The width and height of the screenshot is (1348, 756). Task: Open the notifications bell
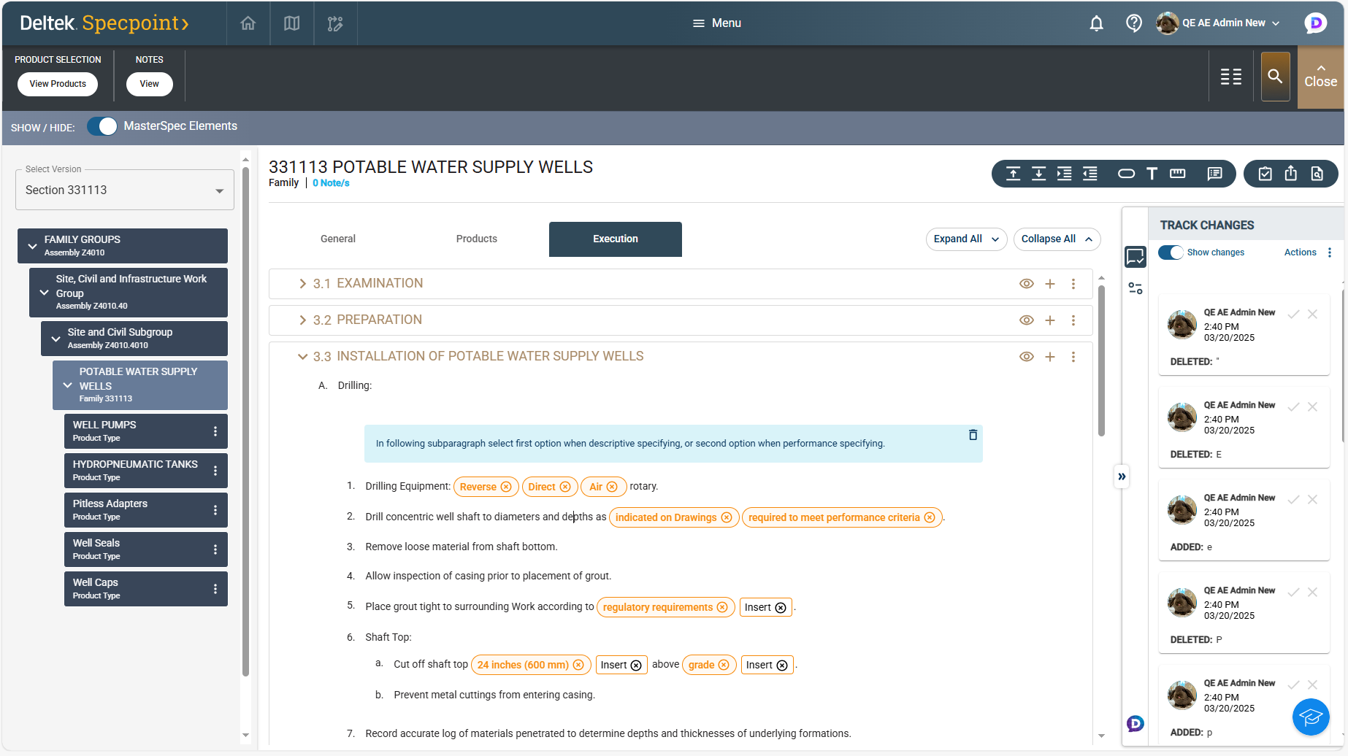(1096, 23)
